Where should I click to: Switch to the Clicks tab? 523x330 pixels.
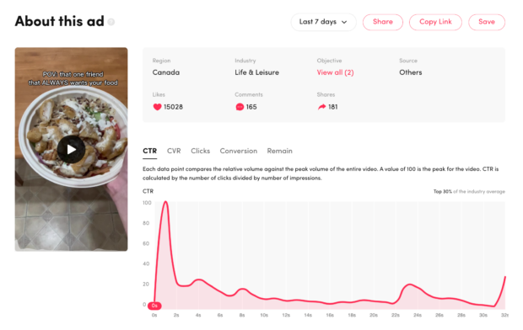(201, 151)
